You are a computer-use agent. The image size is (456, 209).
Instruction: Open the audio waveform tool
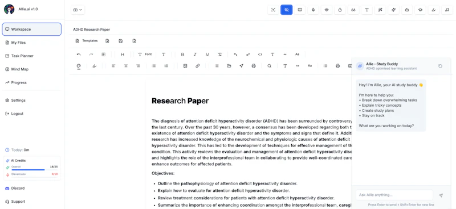(x=327, y=10)
